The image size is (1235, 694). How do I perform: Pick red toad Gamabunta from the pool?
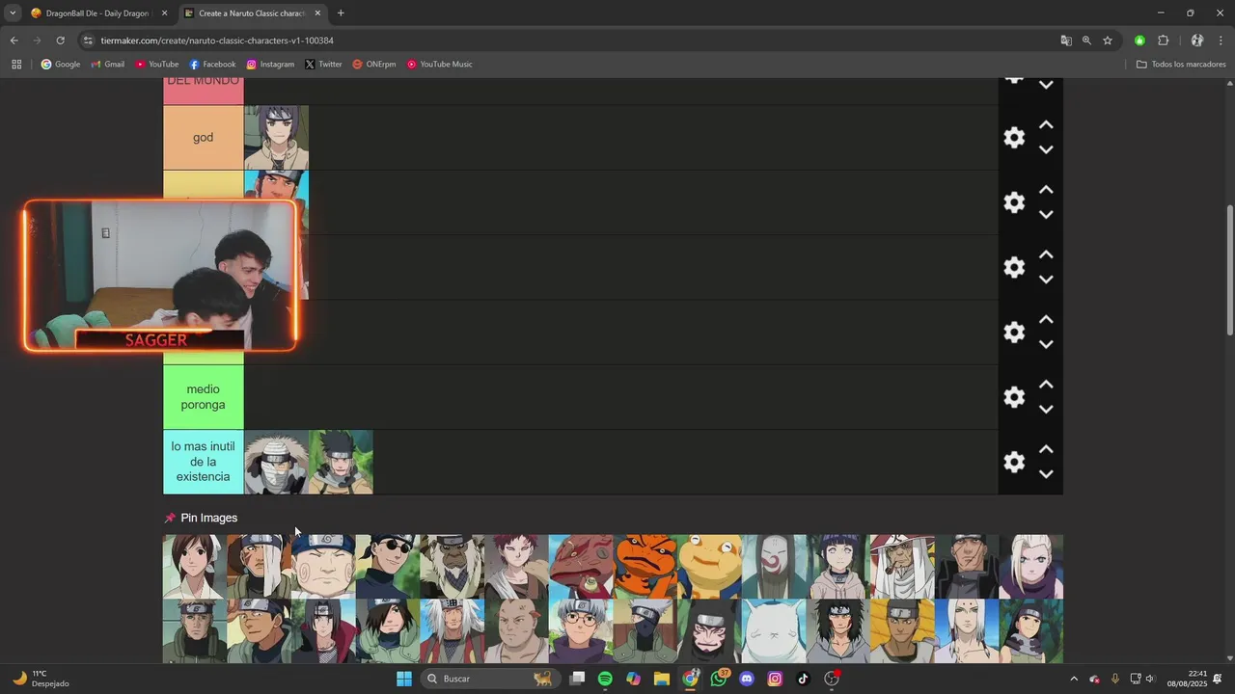(x=581, y=567)
